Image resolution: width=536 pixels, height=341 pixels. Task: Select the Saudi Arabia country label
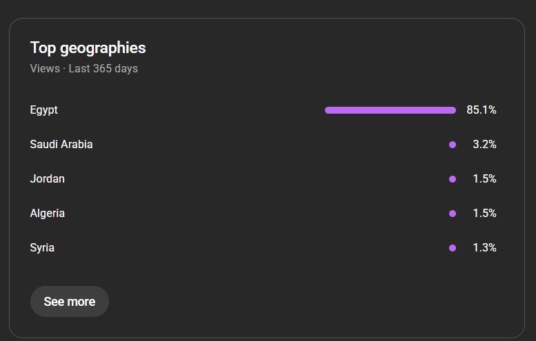(61, 145)
